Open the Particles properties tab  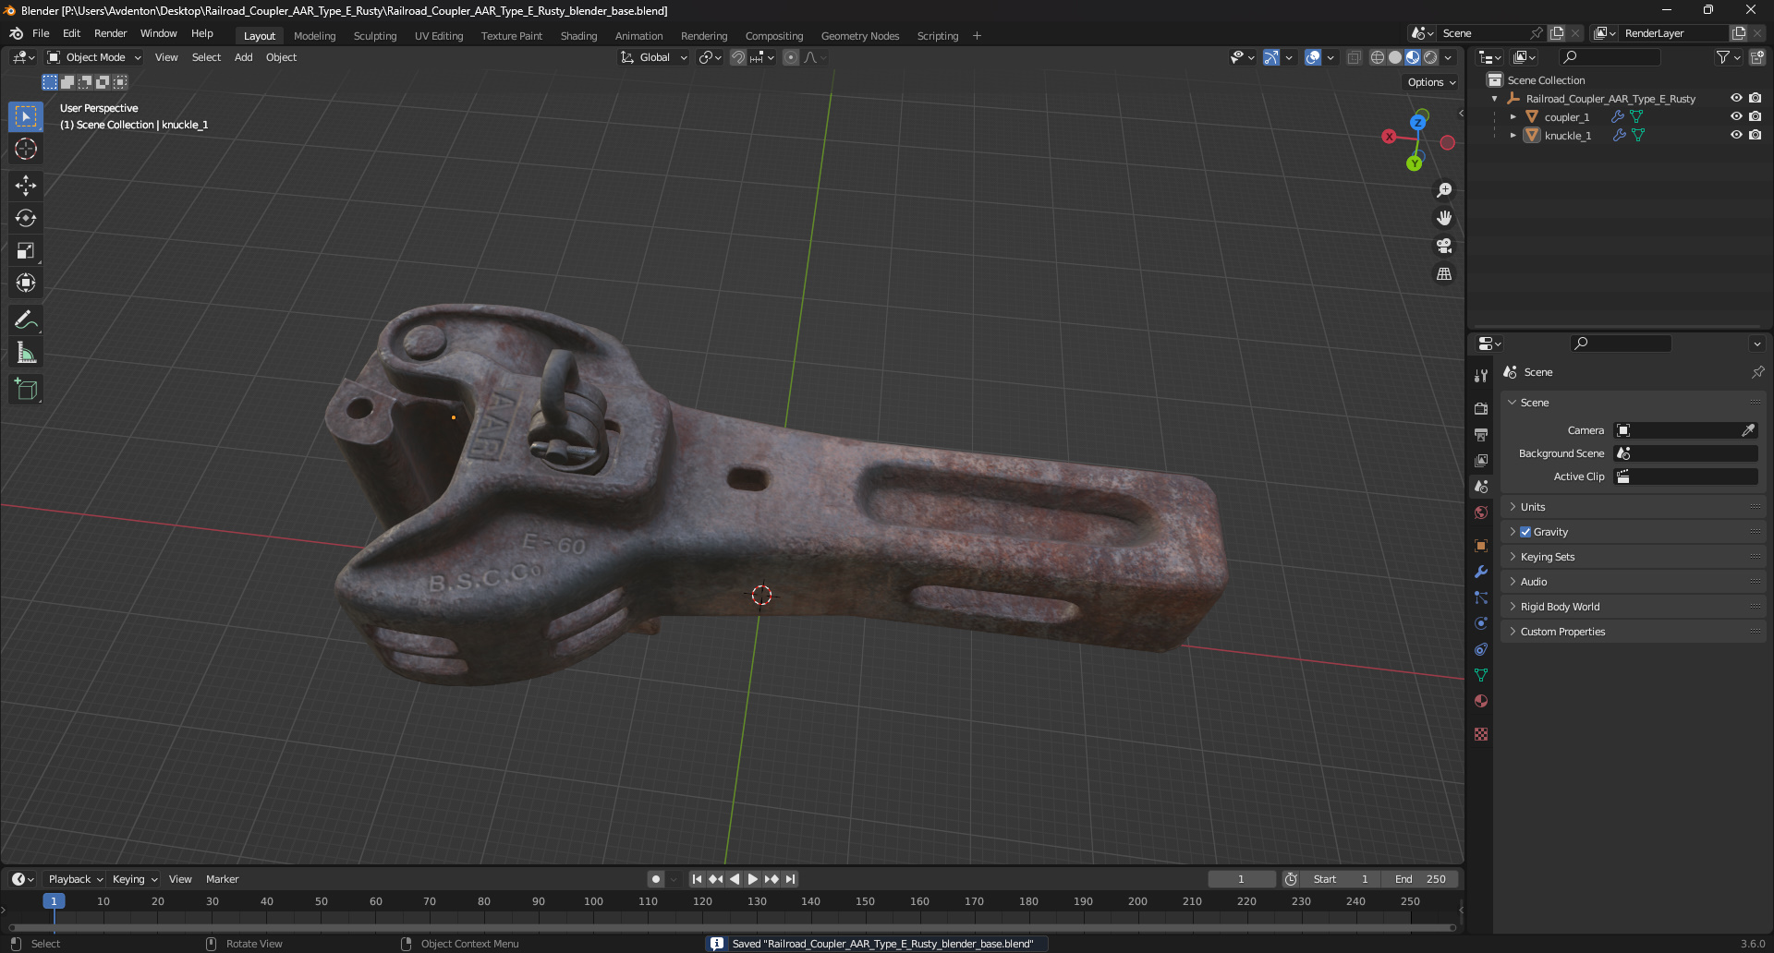(1481, 597)
